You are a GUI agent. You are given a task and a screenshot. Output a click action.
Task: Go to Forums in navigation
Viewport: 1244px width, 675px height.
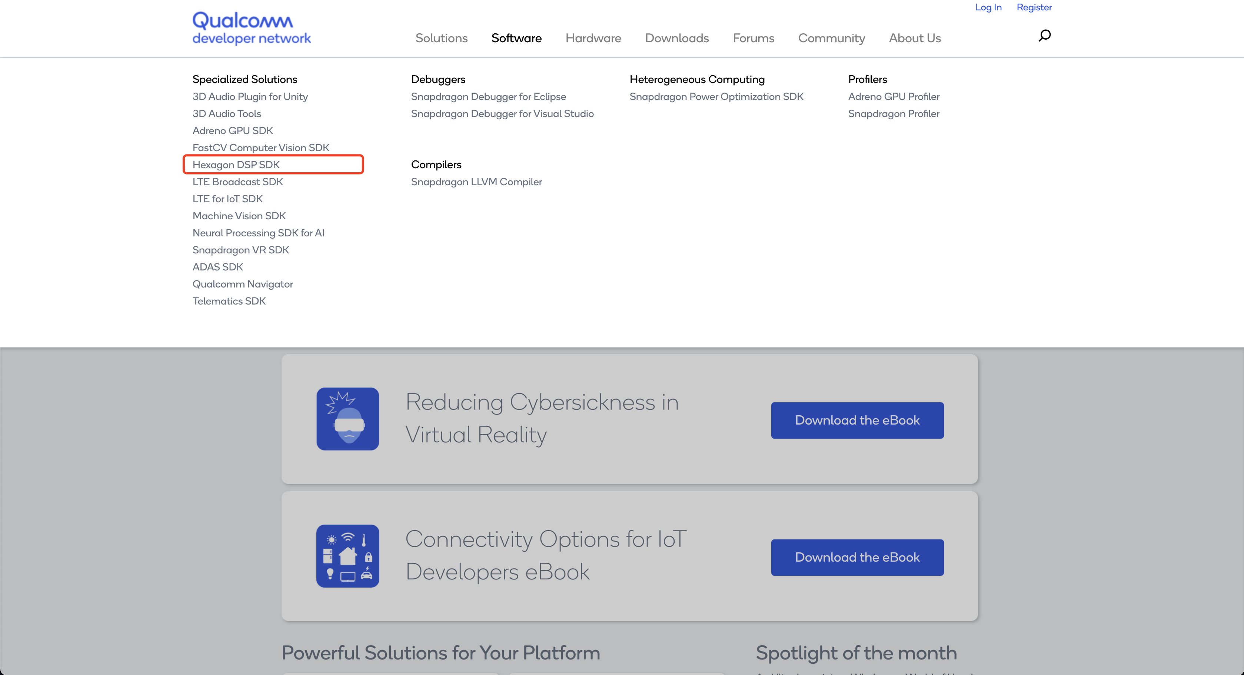point(754,38)
